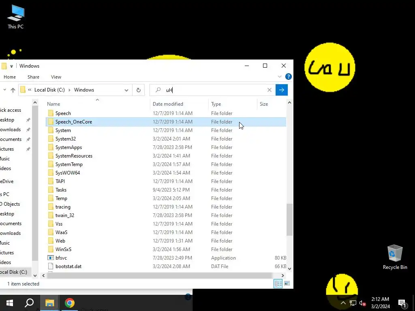Switch to large thumbnails view icon
This screenshot has height=311, width=415.
coord(287,284)
